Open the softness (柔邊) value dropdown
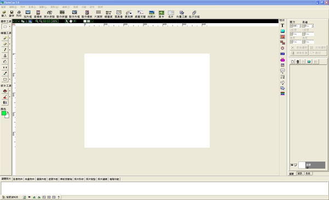The image size is (329, 200). click(x=313, y=26)
